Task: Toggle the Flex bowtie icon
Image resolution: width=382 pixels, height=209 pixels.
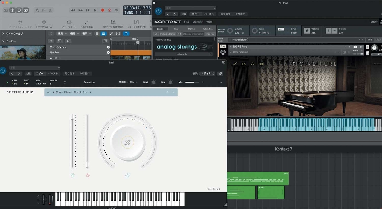Action: [118, 33]
